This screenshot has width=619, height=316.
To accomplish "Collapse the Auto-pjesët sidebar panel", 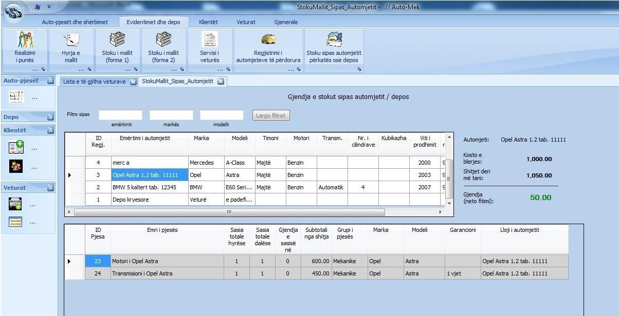I will [50, 81].
